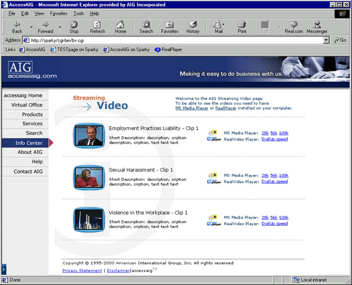Open the Privacy Statement link
352x285 pixels.
pyautogui.click(x=82, y=270)
